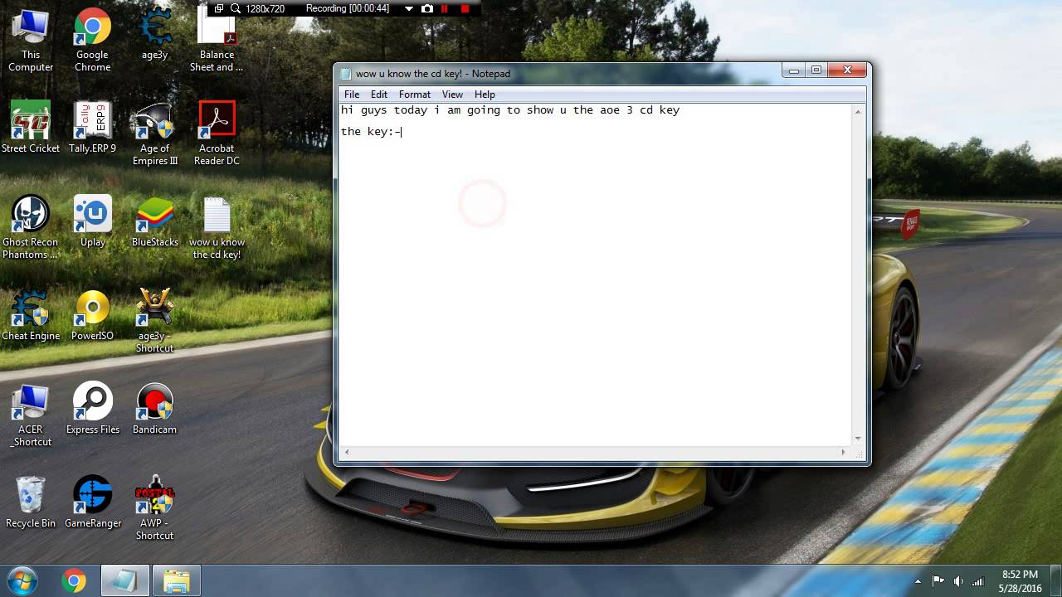
Task: Open Bandicam desktop shortcut
Action: coord(154,409)
